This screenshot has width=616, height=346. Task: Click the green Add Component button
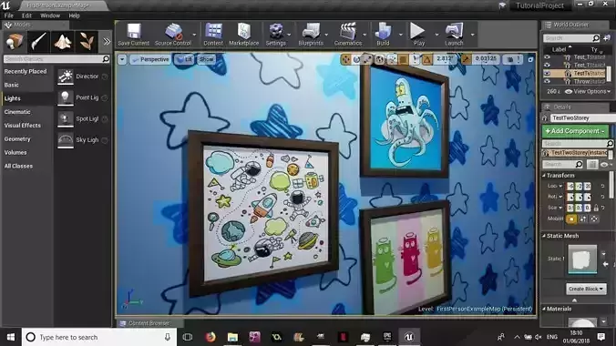point(575,131)
